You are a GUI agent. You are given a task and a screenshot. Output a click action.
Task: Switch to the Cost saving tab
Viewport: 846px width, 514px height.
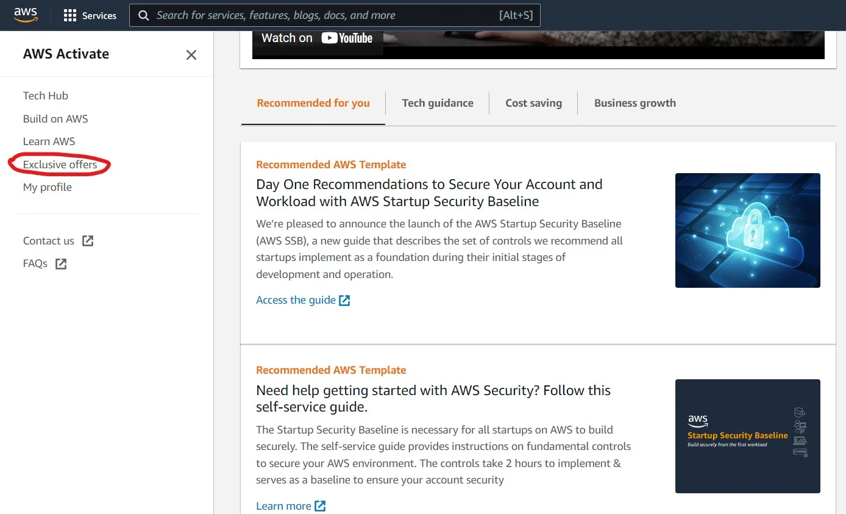coord(533,103)
